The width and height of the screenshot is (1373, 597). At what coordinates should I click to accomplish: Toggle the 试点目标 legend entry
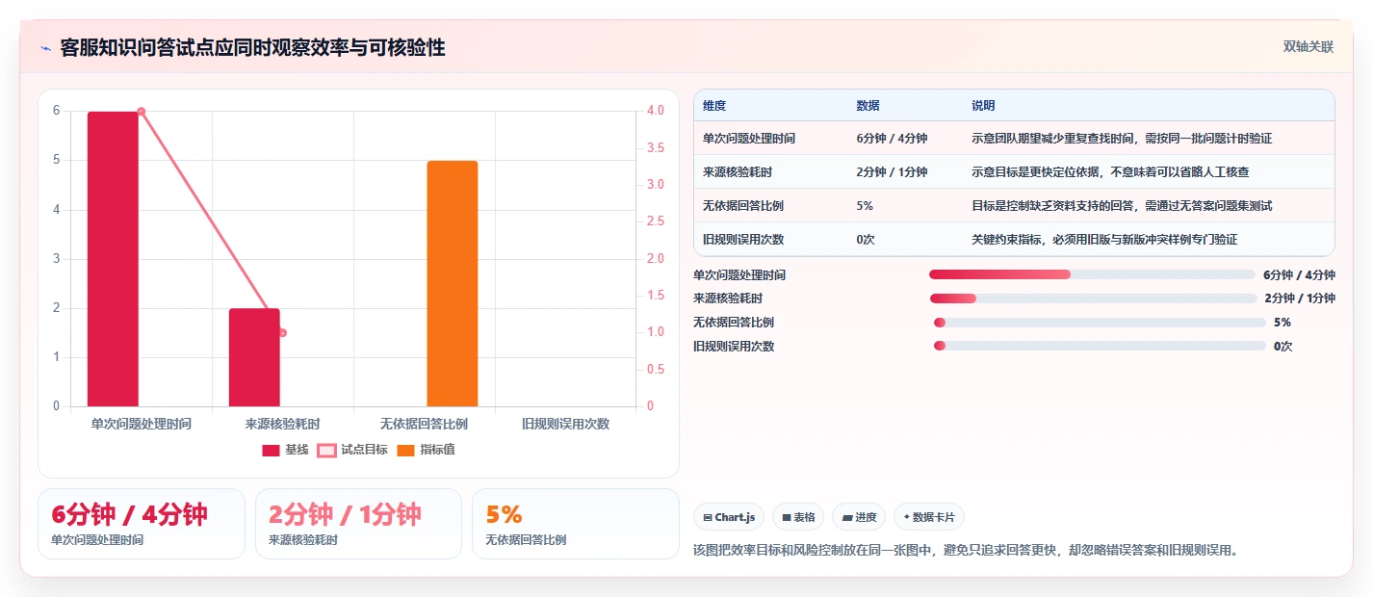point(352,450)
